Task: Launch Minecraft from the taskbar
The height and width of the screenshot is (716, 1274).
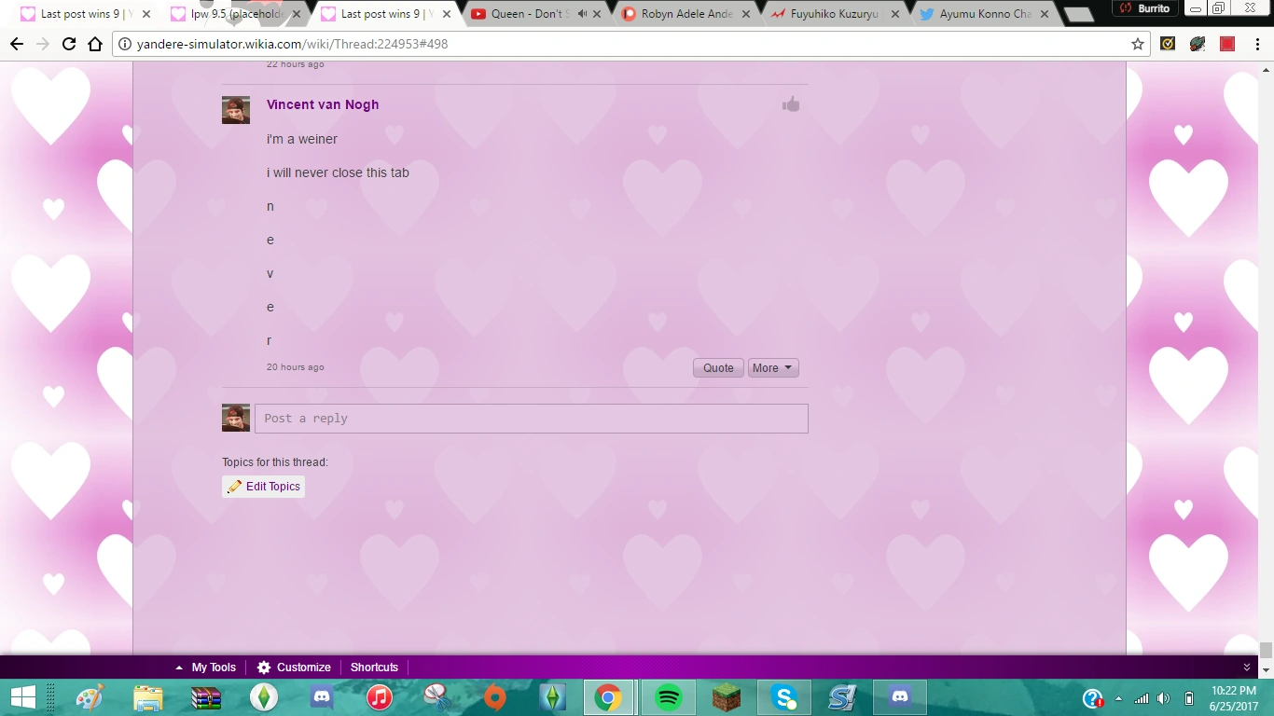Action: (726, 697)
